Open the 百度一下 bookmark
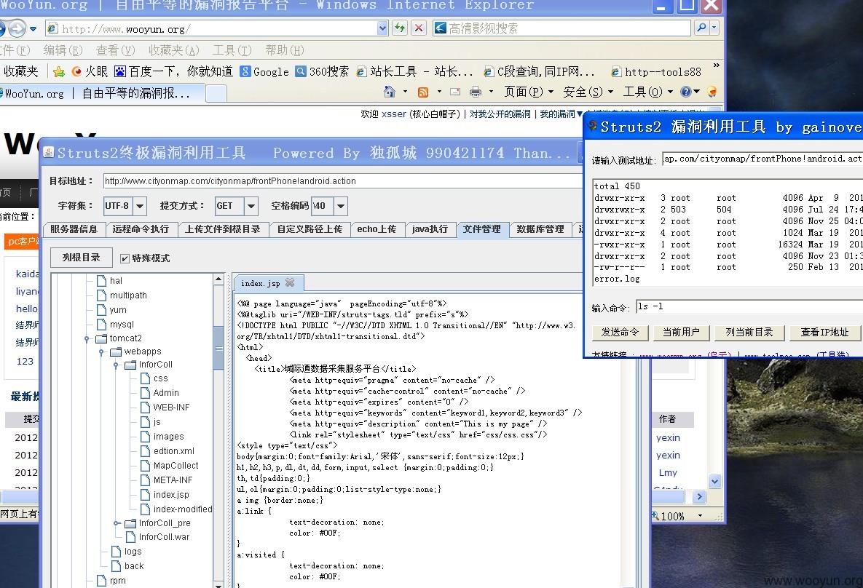 pos(173,71)
